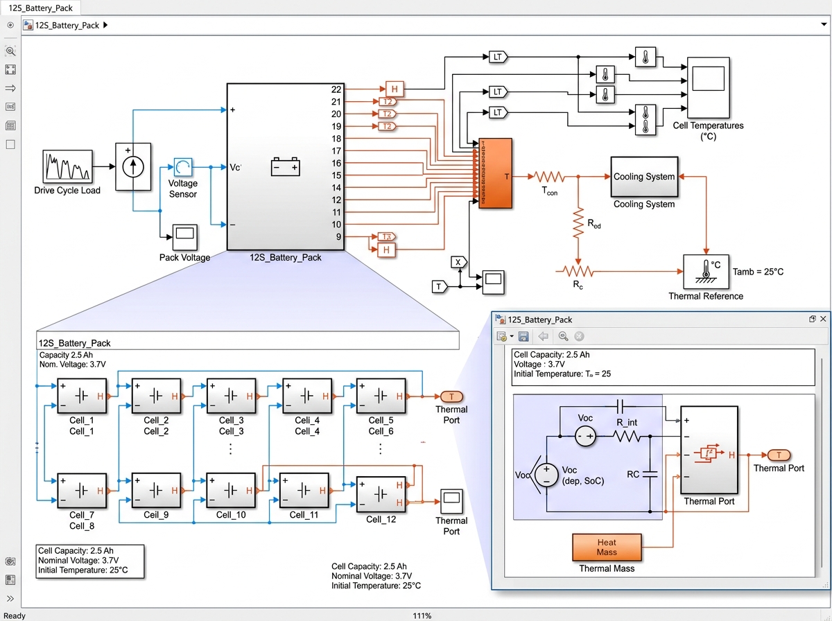Select the R_int resistor in popup
Image resolution: width=832 pixels, height=621 pixels.
point(627,436)
